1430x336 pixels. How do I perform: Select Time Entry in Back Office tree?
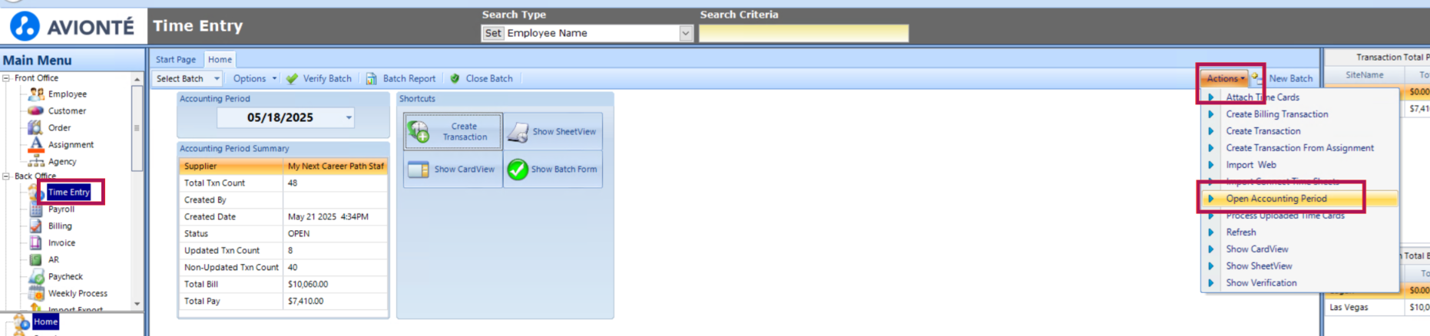pos(68,192)
